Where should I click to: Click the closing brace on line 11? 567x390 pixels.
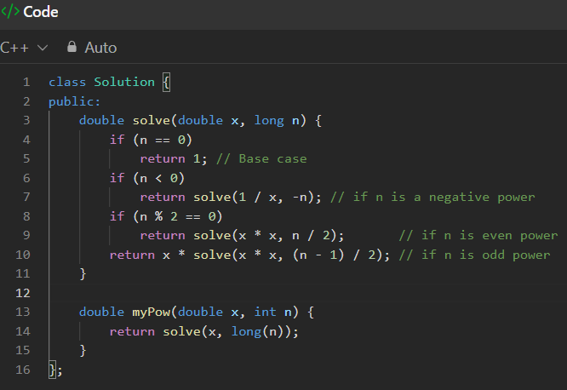83,274
